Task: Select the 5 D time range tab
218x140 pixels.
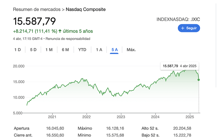Action: tap(33, 50)
